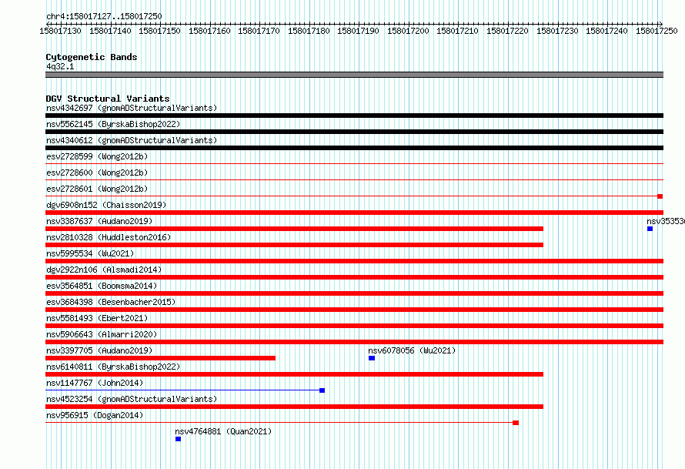The width and height of the screenshot is (685, 469).
Task: Click the esv2728599 (Wong2012b) label
Action: point(97,156)
